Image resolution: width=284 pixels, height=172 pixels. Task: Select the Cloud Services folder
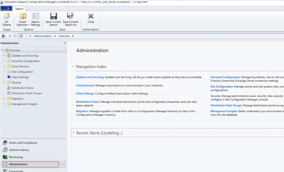[20, 66]
